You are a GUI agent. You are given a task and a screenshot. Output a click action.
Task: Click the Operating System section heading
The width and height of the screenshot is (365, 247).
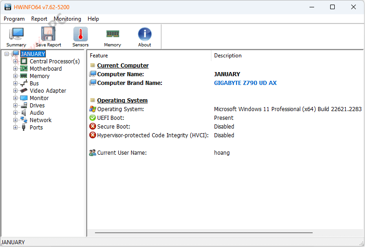pyautogui.click(x=122, y=101)
